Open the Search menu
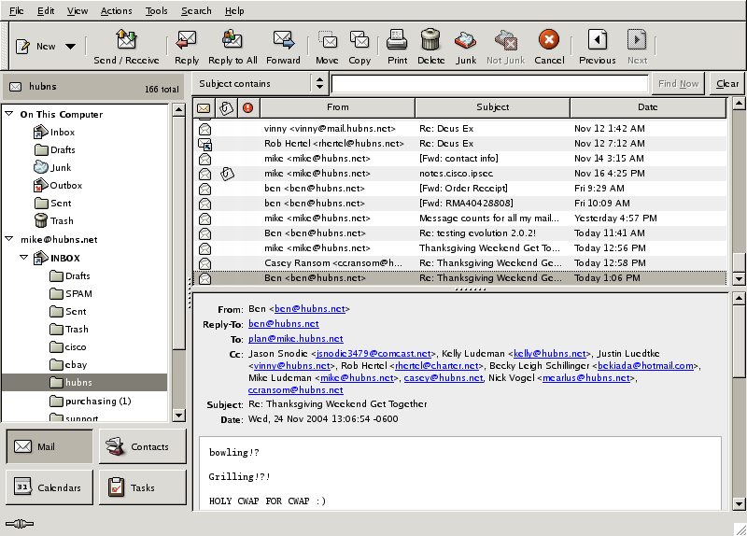The width and height of the screenshot is (747, 536). (196, 11)
